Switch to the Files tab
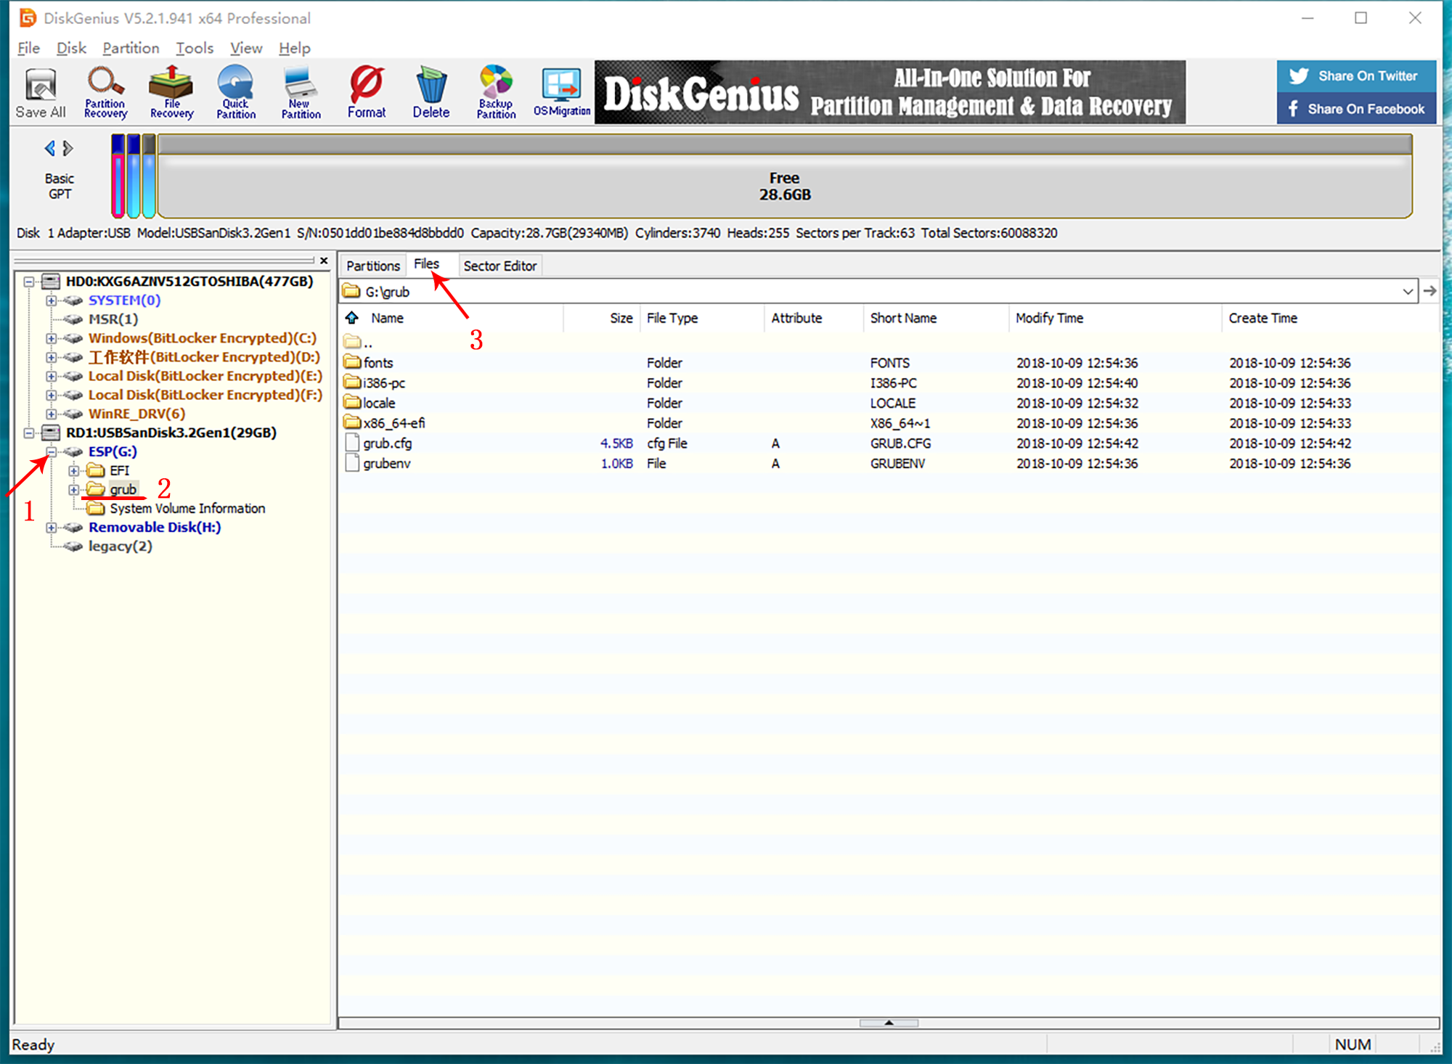 tap(427, 264)
